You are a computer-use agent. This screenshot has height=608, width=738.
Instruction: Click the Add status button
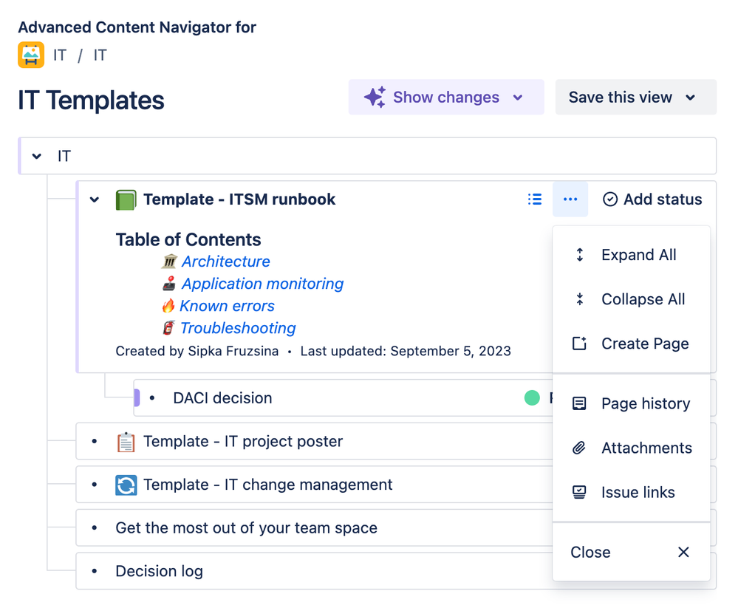coord(652,199)
